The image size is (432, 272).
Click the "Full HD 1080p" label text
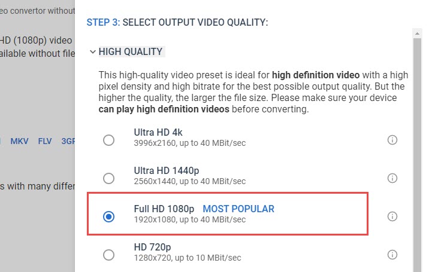click(164, 209)
